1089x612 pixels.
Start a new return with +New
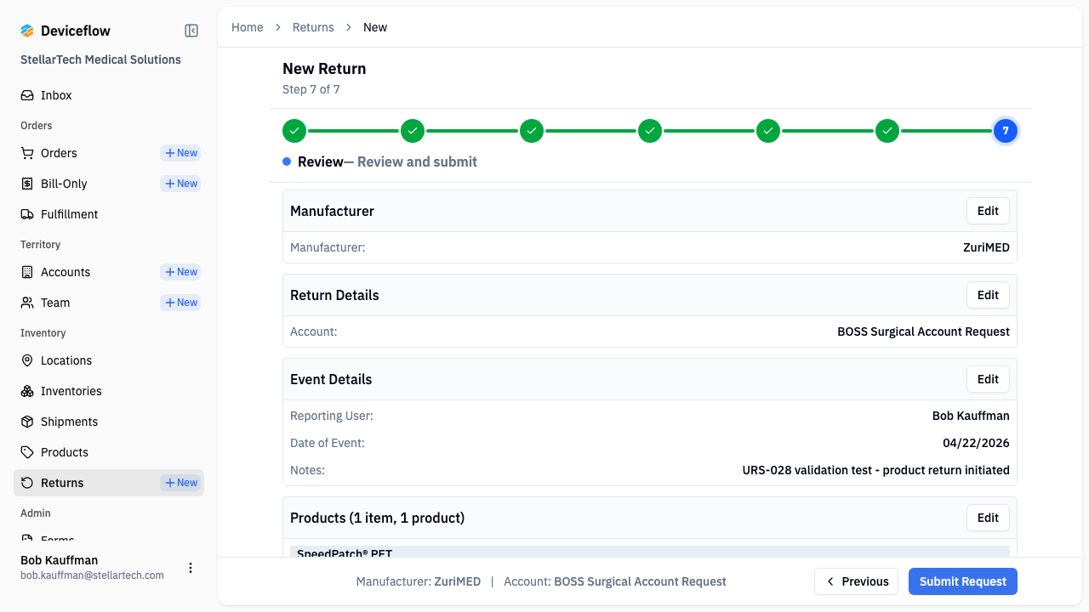click(180, 483)
